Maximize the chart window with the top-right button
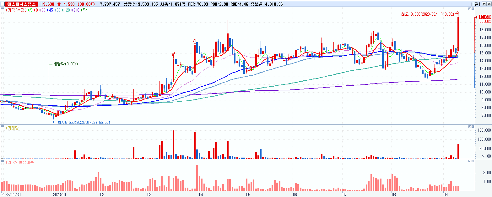The height and width of the screenshot is (197, 492). 484,4
